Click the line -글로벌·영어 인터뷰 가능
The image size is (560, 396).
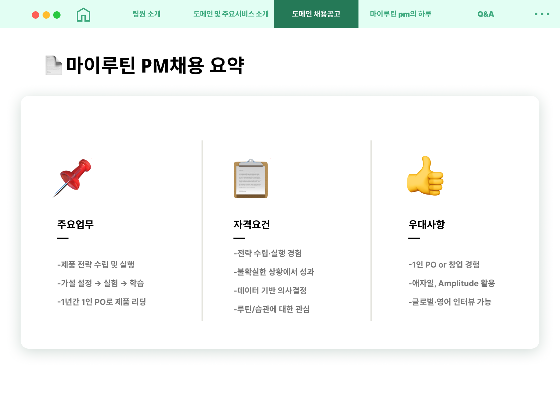point(450,302)
